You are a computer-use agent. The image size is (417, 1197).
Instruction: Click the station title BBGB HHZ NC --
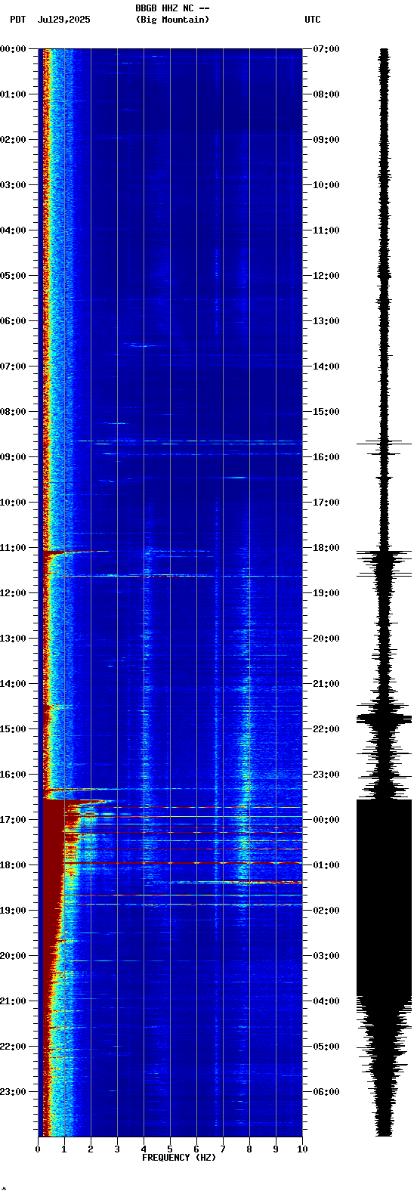click(x=172, y=8)
